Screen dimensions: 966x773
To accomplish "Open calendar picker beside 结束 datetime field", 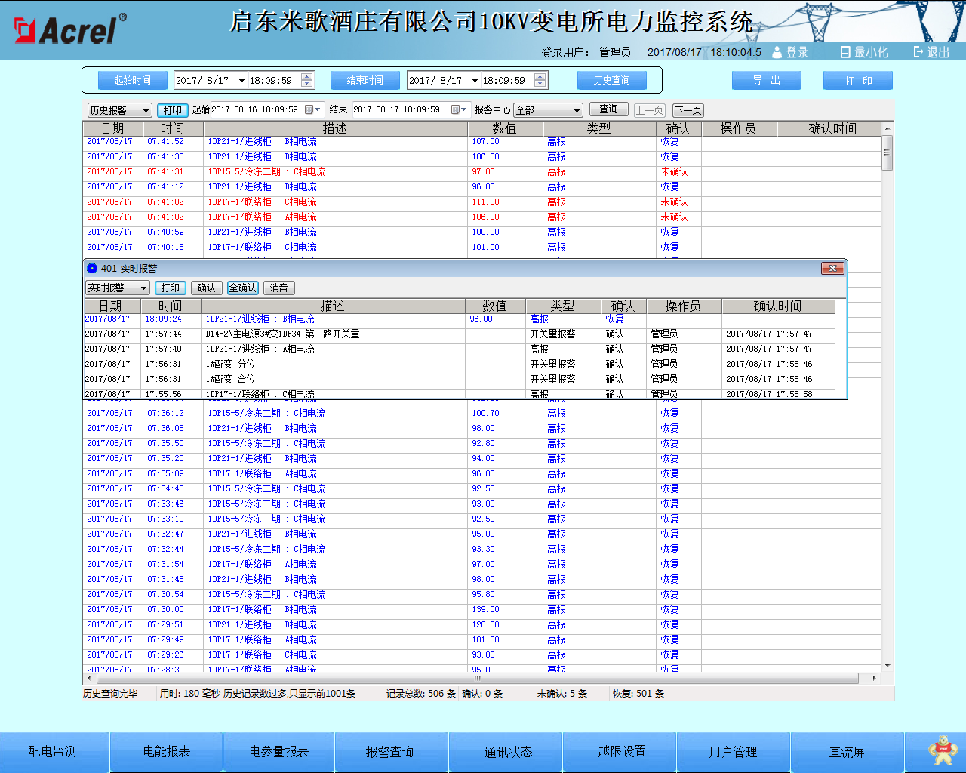I will coord(457,110).
